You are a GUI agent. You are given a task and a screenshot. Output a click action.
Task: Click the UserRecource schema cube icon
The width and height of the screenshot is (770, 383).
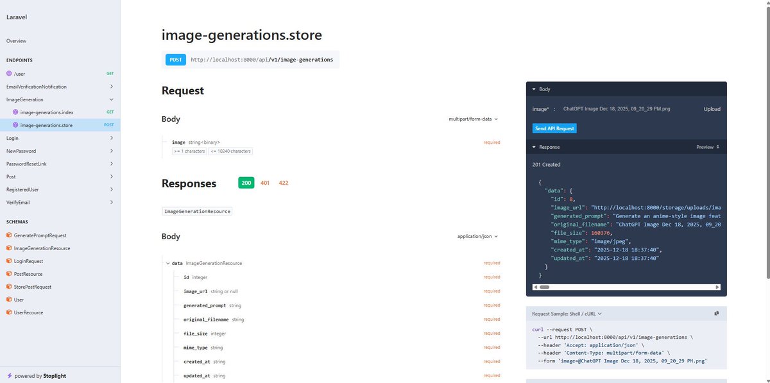pyautogui.click(x=9, y=312)
